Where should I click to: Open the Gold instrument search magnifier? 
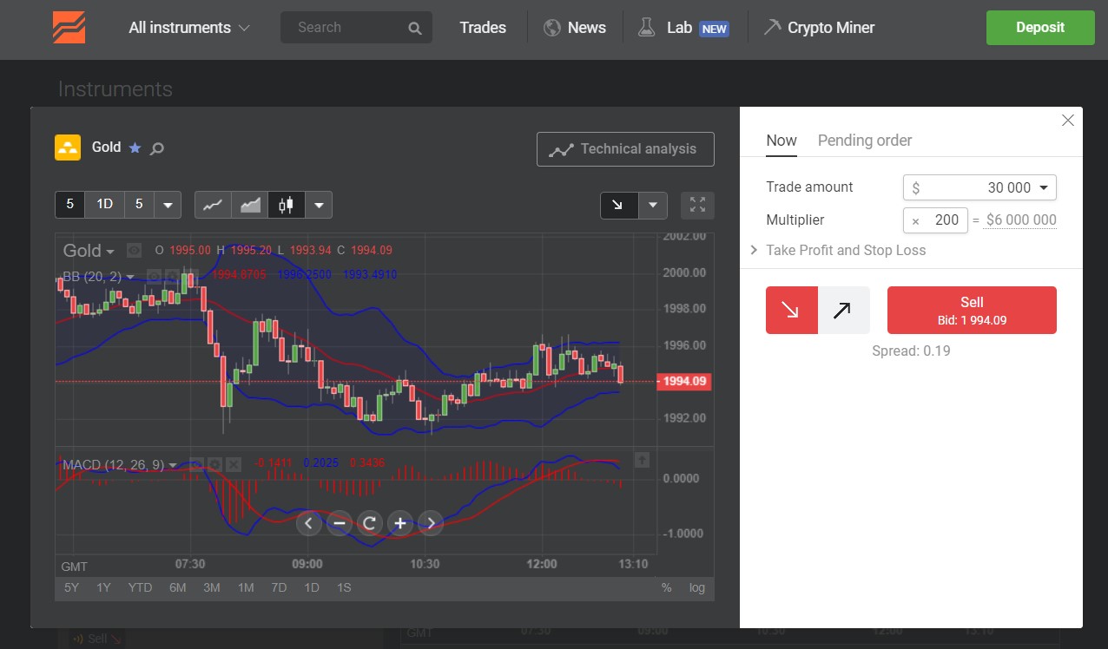point(156,147)
